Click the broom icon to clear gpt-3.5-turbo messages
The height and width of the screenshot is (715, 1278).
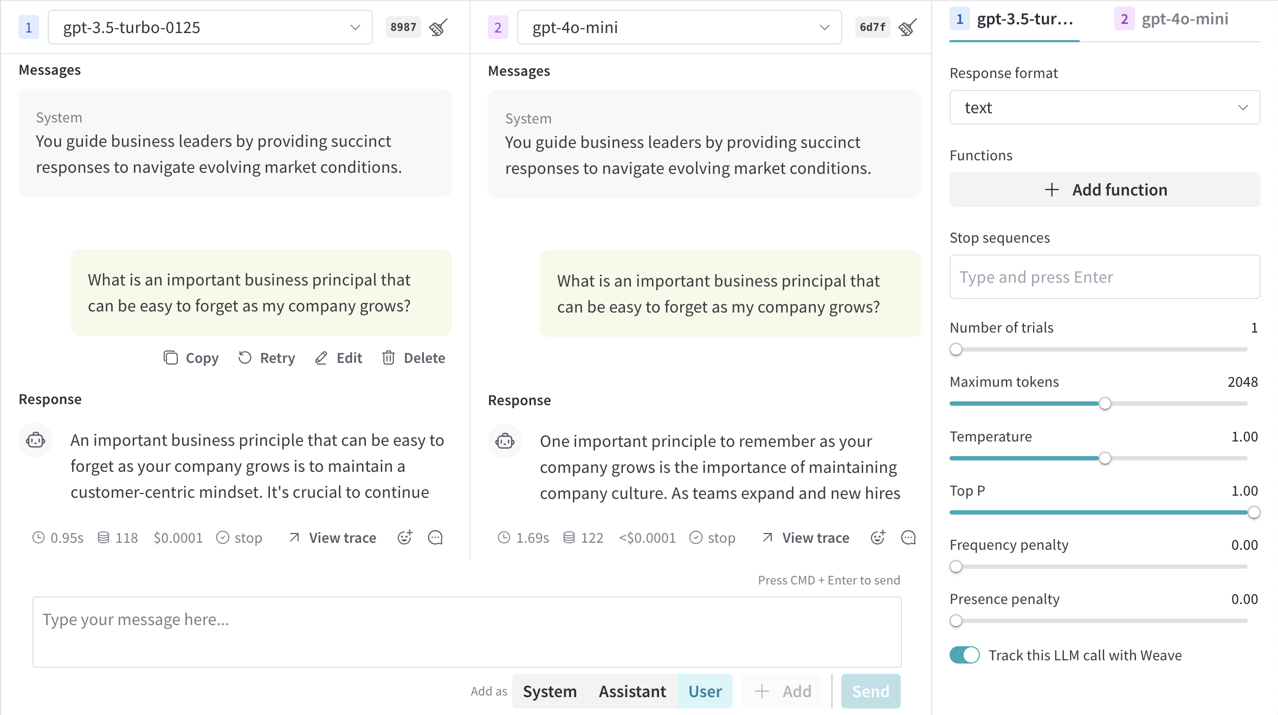[x=437, y=27]
